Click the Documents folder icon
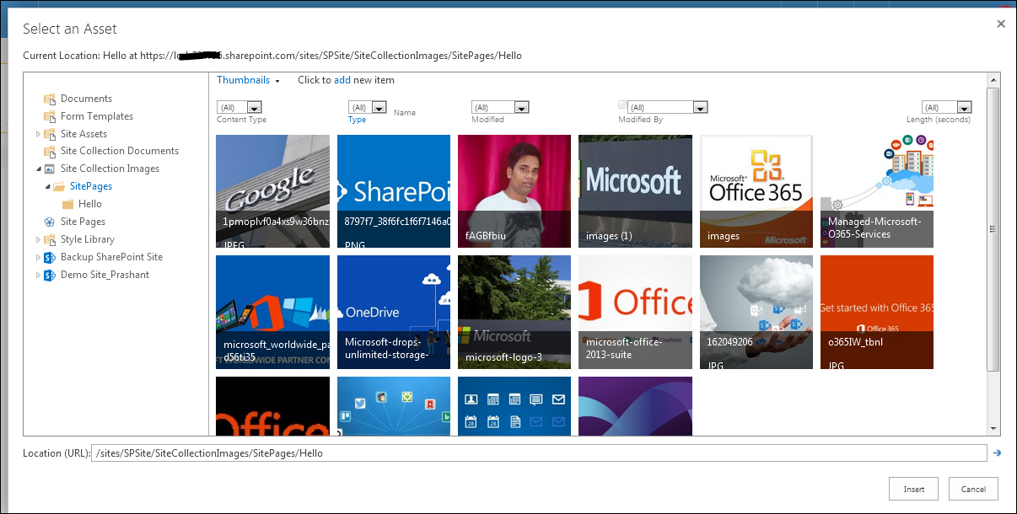 click(50, 99)
